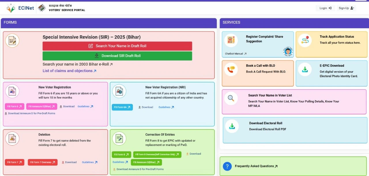Click the Track Application Status route icon

(x=305, y=40)
